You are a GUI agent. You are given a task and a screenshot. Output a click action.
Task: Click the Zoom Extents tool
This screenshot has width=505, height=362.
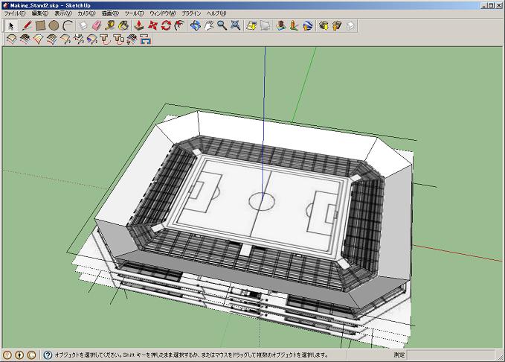pos(236,25)
